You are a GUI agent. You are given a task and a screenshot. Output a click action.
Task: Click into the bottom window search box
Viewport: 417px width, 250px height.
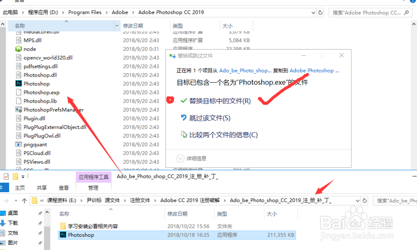coord(395,200)
